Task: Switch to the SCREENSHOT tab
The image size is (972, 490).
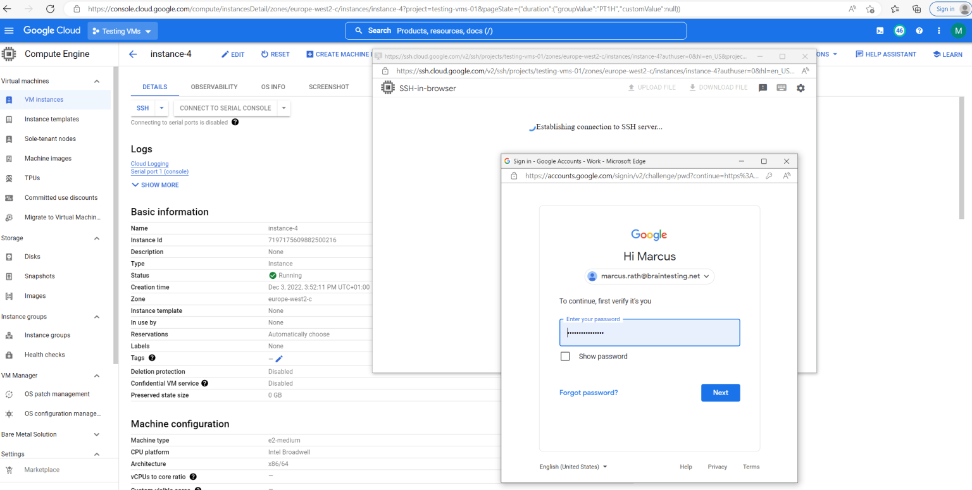Action: 328,87
